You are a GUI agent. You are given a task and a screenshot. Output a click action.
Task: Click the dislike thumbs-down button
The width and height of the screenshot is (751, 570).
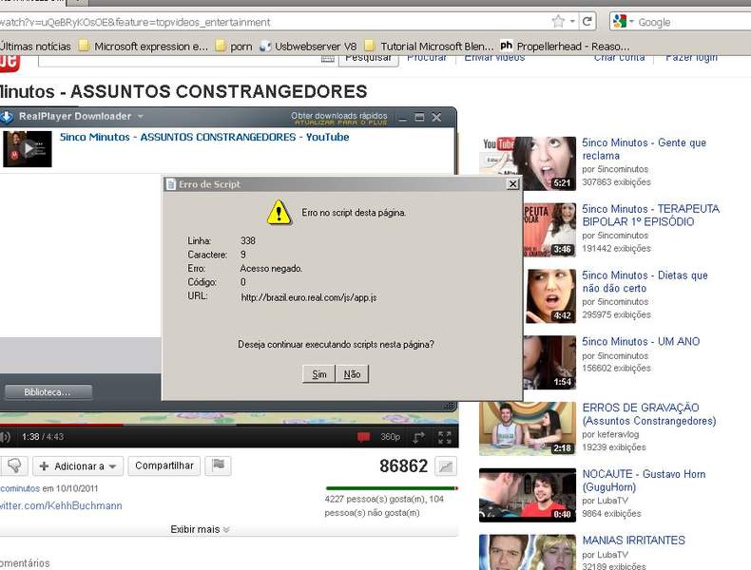coord(14,465)
